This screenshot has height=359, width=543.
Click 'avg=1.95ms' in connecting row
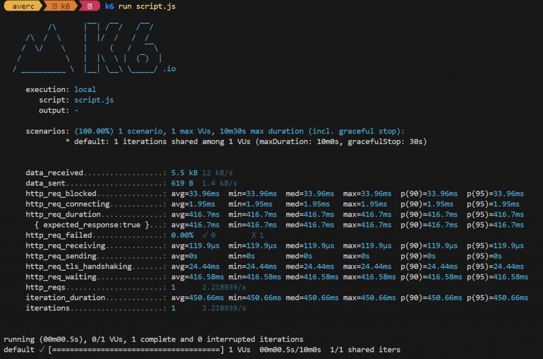[193, 204]
